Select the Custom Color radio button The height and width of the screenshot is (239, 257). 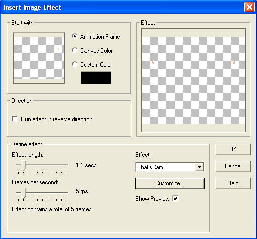tap(75, 64)
